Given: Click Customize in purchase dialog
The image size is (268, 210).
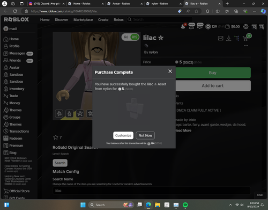Looking at the screenshot, I should point(123,135).
